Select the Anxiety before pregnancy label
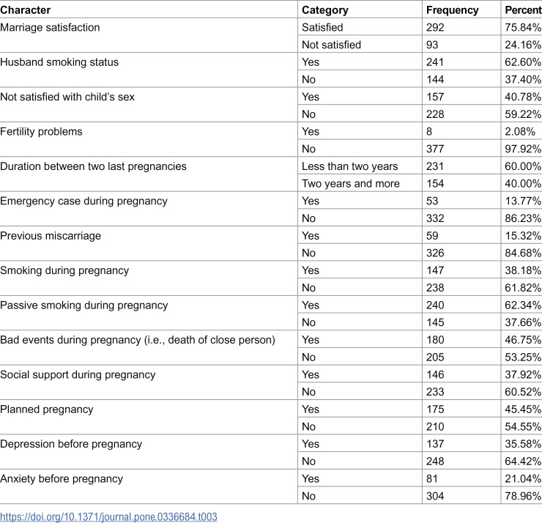Viewport: 542px width, 523px height. pos(62,479)
